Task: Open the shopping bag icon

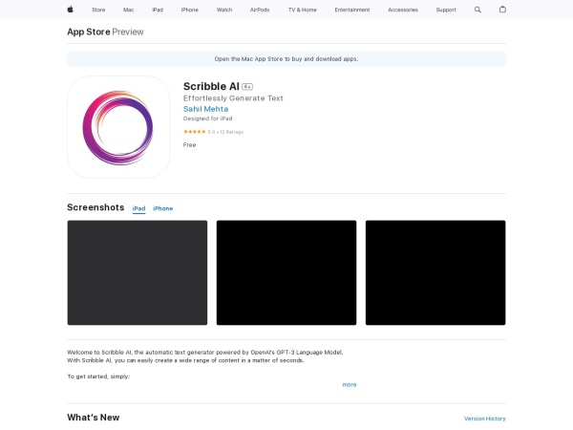Action: point(503,10)
